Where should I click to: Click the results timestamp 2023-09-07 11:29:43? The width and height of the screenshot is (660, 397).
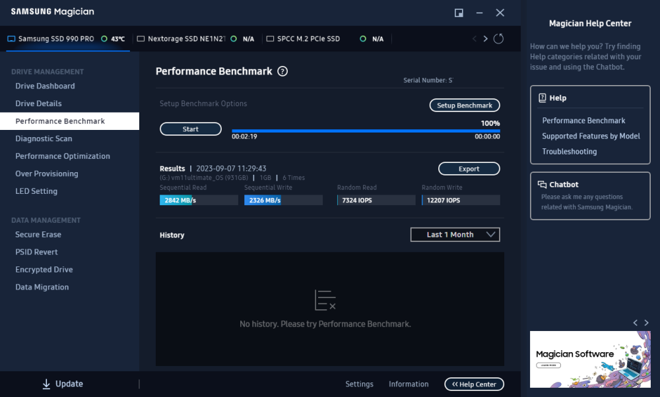coord(231,169)
